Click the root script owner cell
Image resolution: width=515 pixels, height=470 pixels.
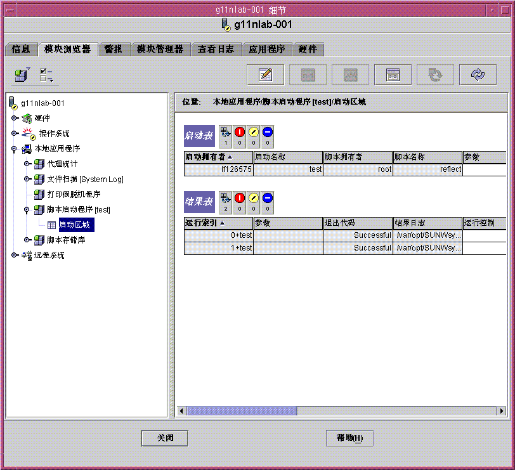click(x=358, y=169)
